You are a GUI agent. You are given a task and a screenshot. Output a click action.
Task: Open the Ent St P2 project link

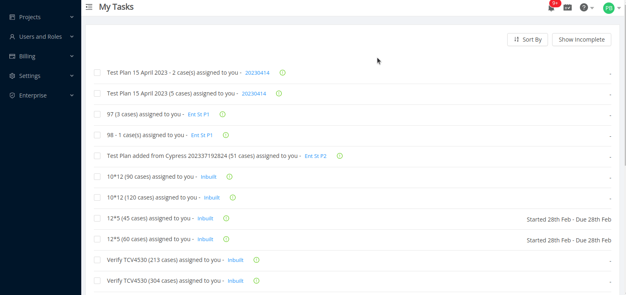click(316, 156)
